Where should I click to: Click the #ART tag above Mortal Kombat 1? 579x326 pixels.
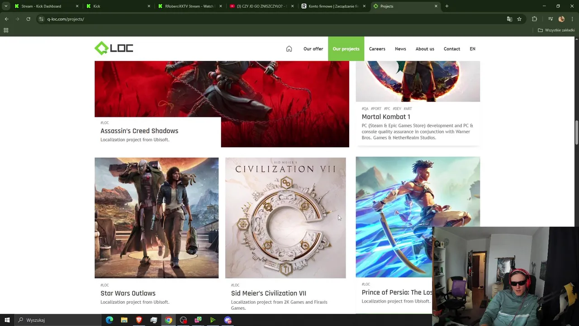click(408, 109)
